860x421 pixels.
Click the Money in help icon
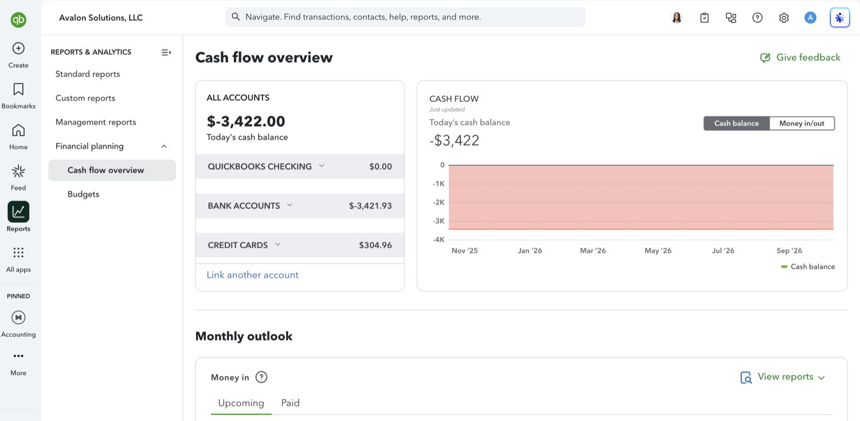tap(261, 377)
